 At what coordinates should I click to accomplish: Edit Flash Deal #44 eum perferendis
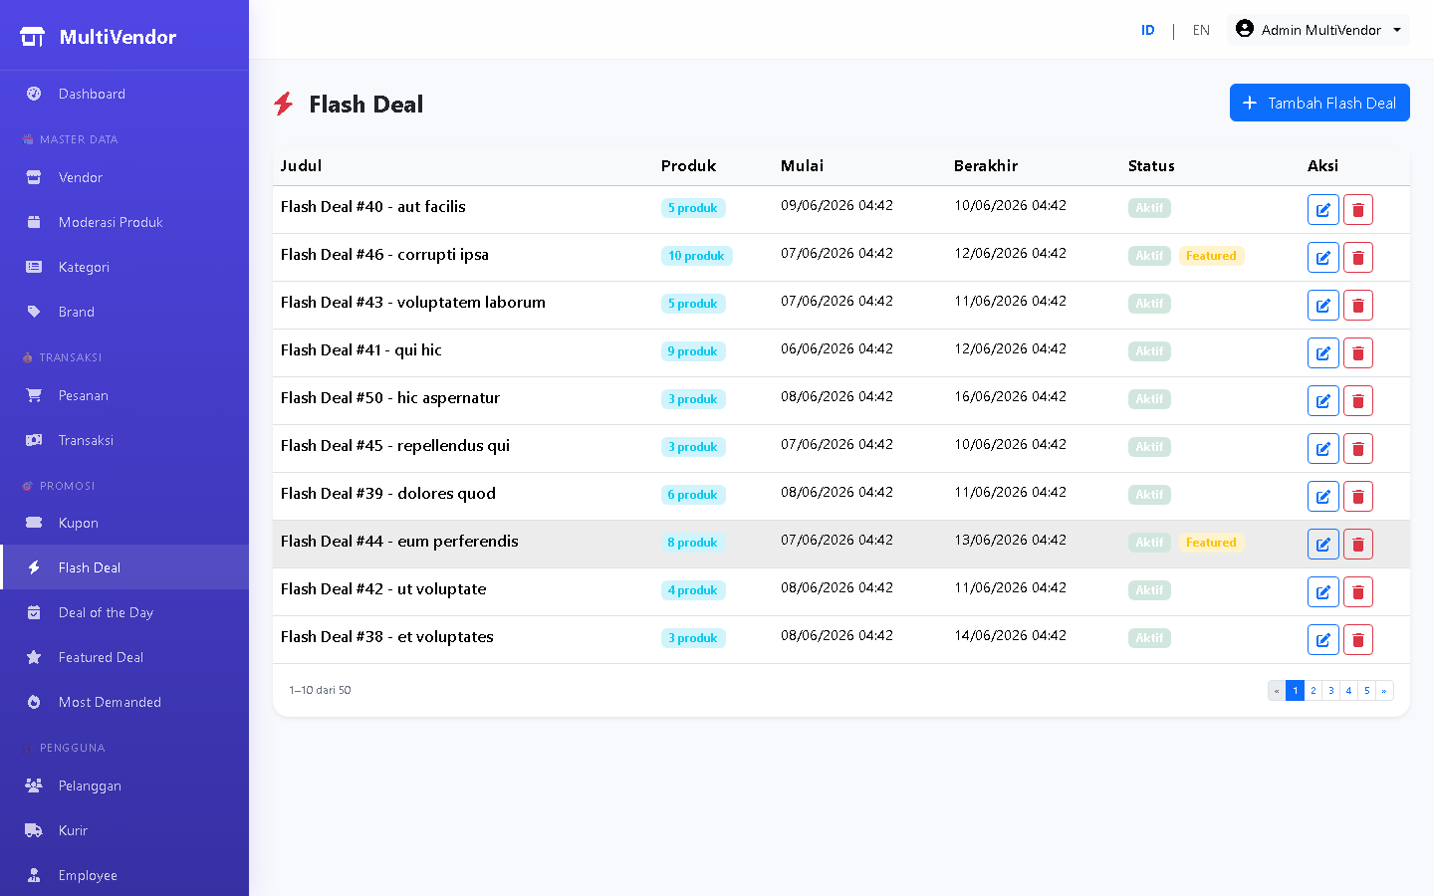click(x=1322, y=545)
